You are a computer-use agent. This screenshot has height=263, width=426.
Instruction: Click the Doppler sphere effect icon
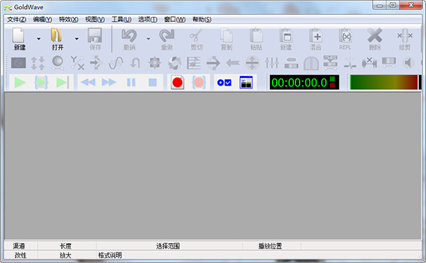tap(58, 63)
